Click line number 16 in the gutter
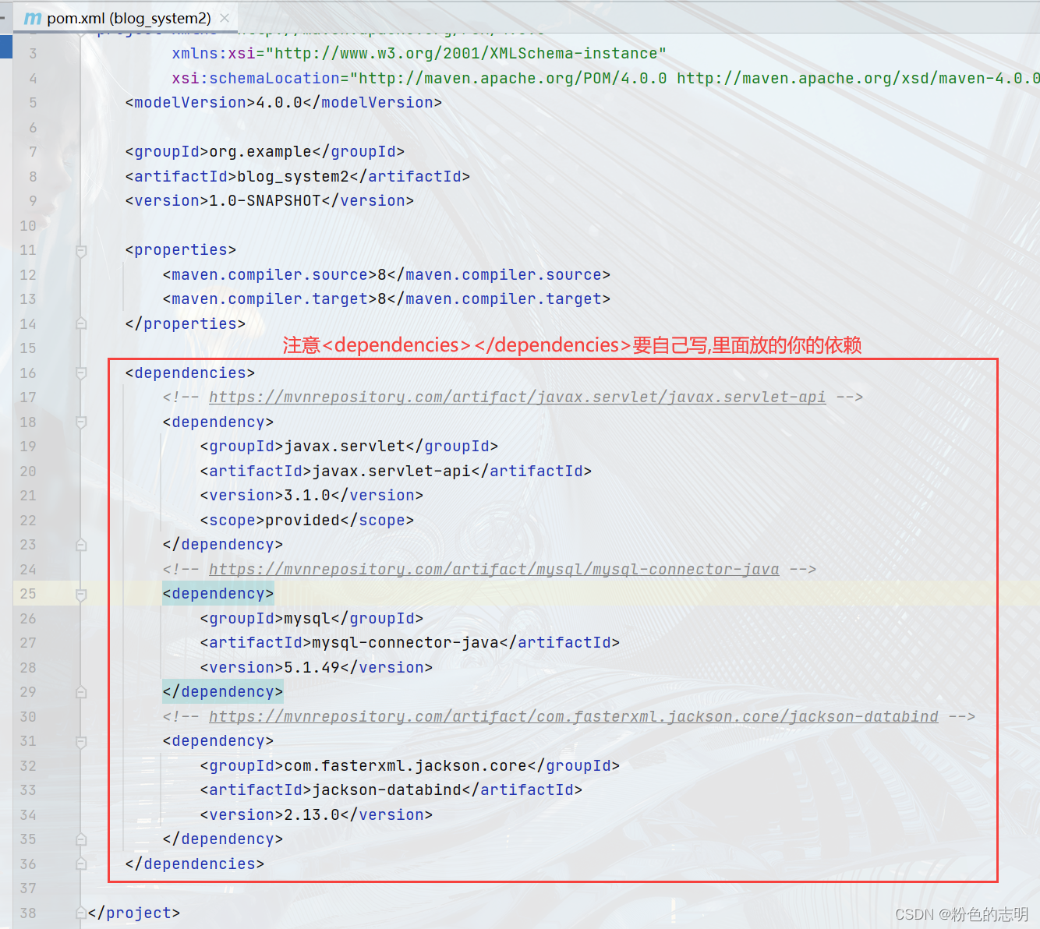 pyautogui.click(x=28, y=373)
